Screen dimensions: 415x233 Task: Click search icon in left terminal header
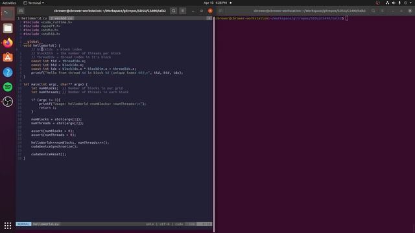pyautogui.click(x=174, y=11)
